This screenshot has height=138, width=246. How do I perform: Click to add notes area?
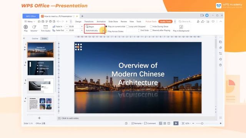tap(70, 118)
